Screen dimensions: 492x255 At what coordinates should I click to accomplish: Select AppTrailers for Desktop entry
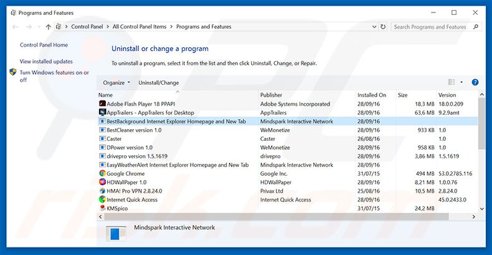(x=150, y=112)
